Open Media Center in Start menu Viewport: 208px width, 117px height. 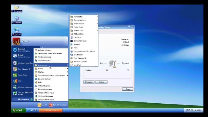pyautogui.click(x=22, y=75)
